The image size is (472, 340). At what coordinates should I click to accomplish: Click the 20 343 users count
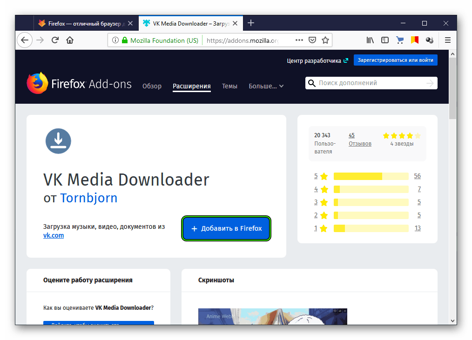pos(322,135)
